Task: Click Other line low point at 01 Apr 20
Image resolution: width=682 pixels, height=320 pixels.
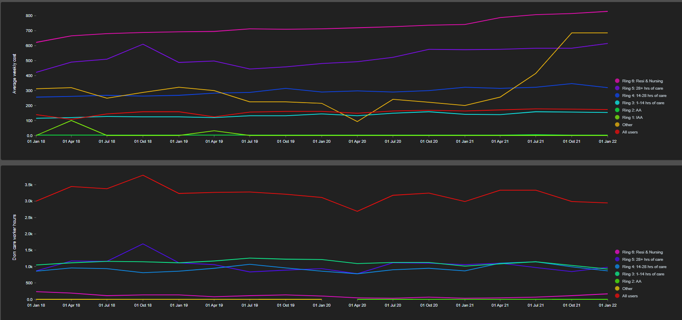Action: 357,121
